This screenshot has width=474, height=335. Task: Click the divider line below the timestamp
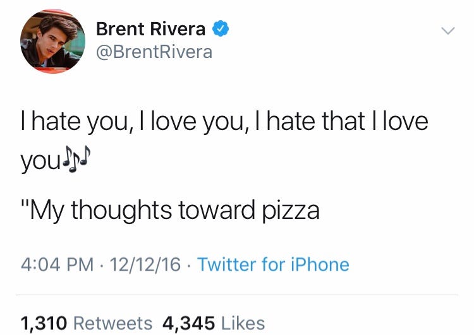(x=237, y=295)
